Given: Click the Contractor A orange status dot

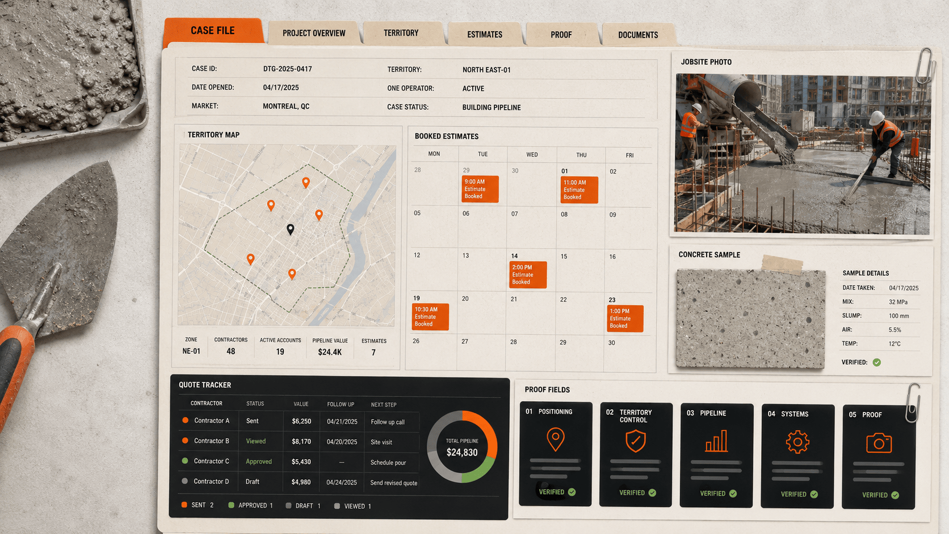Looking at the screenshot, I should click(185, 421).
